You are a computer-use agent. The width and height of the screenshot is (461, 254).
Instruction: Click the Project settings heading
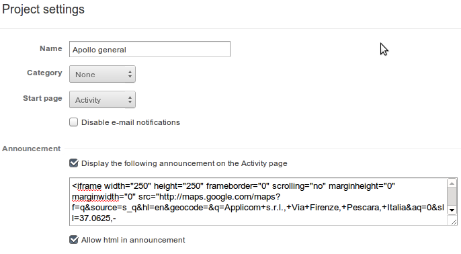[43, 9]
